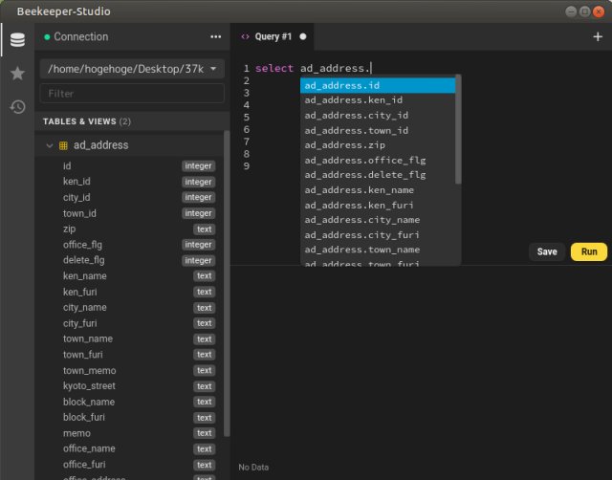Click the green connection status dot
Image resolution: width=612 pixels, height=480 pixels.
[47, 36]
